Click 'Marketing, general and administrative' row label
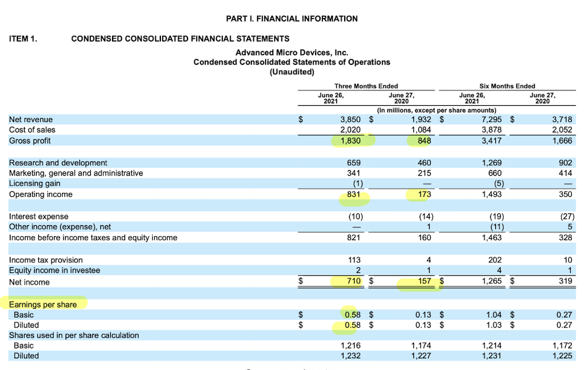The height and width of the screenshot is (370, 588). point(76,173)
